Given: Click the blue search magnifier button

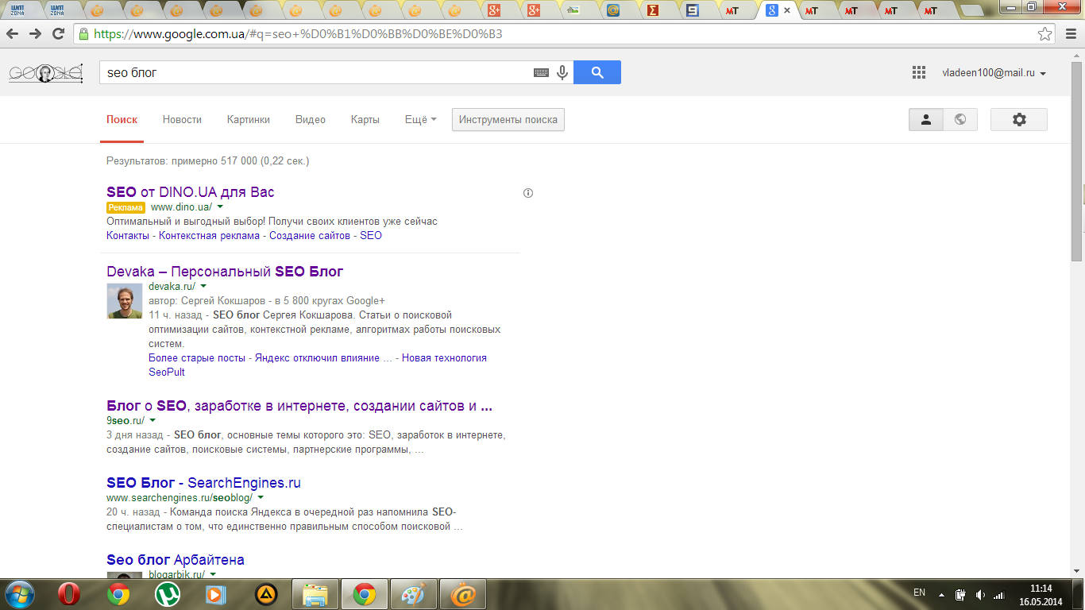Looking at the screenshot, I should (x=597, y=72).
